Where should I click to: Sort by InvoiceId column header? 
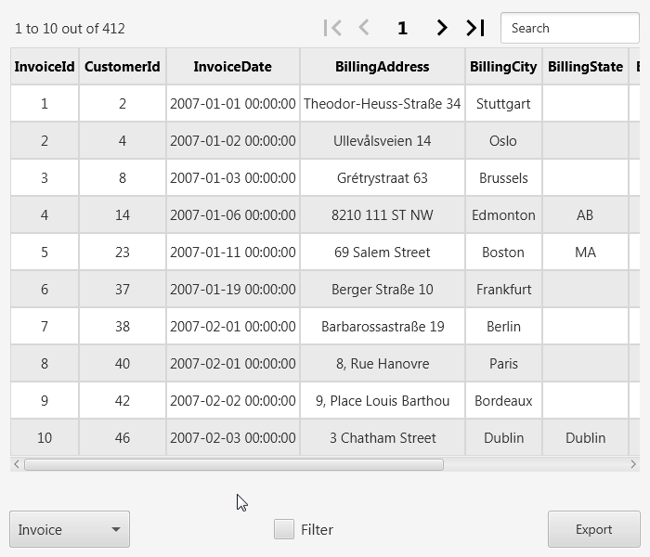[x=45, y=67]
